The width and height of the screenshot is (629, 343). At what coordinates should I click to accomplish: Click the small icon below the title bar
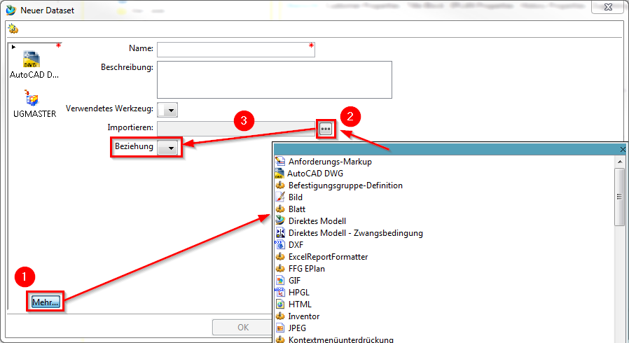tap(13, 29)
